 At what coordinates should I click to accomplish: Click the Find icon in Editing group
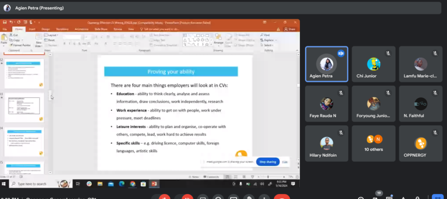point(265,35)
